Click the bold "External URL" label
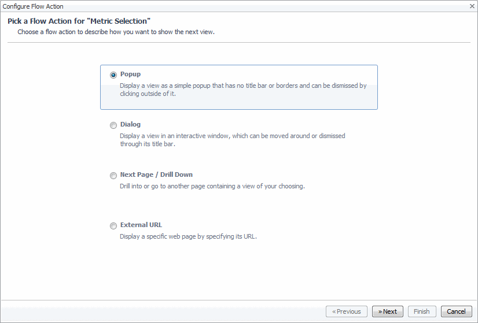This screenshot has height=323, width=478. 141,225
